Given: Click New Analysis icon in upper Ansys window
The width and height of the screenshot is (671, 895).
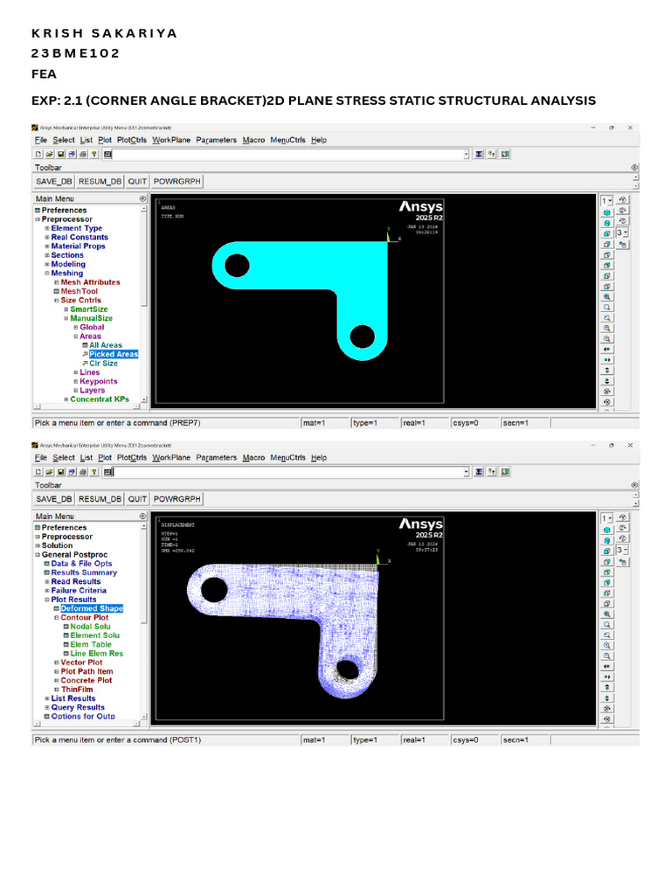Looking at the screenshot, I should point(38,154).
